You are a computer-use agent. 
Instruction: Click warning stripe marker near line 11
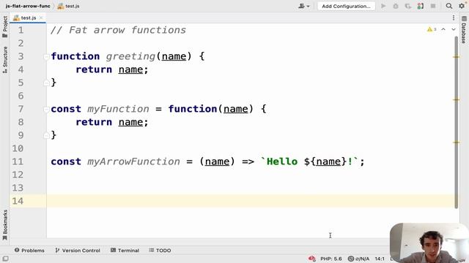coord(457,142)
